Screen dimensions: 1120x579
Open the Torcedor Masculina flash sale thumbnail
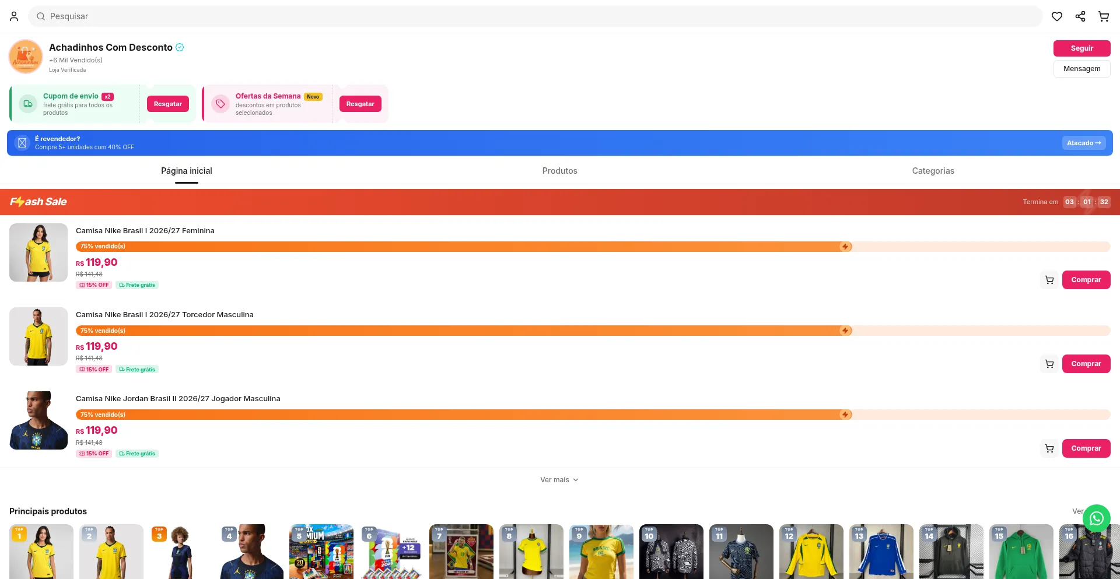coord(38,336)
